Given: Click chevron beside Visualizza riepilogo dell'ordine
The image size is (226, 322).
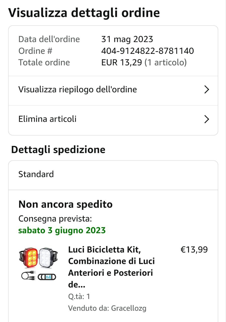Looking at the screenshot, I should point(207,90).
